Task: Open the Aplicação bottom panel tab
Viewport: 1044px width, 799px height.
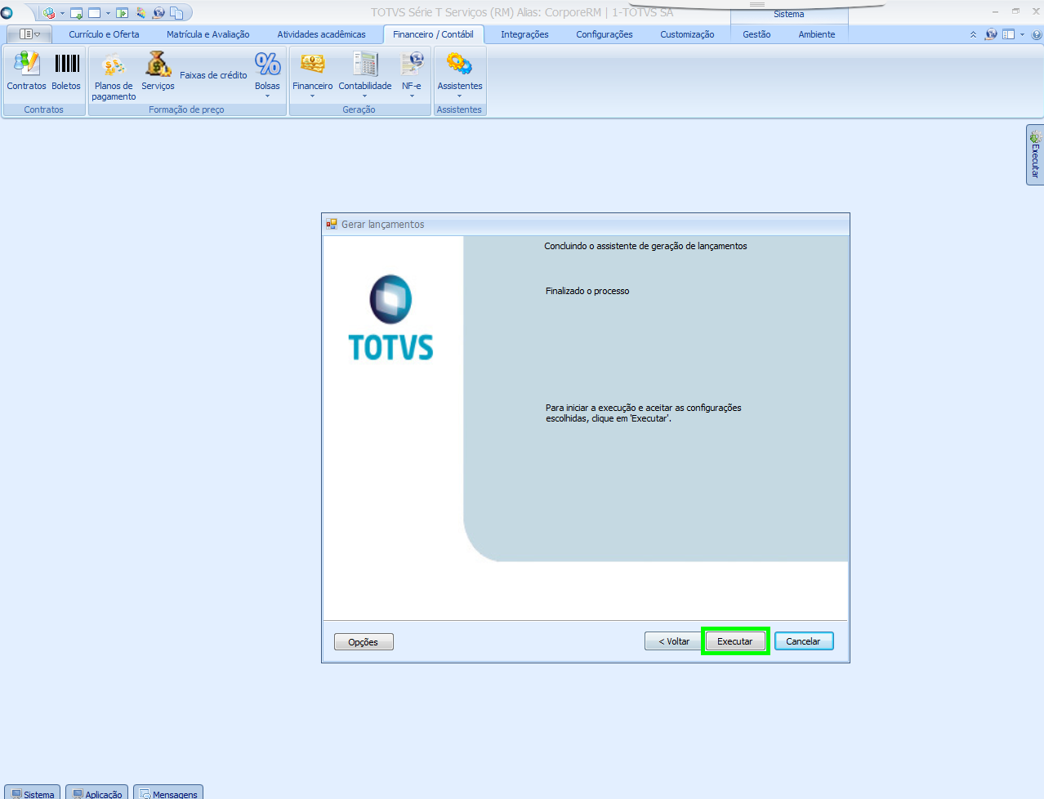Action: tap(97, 793)
